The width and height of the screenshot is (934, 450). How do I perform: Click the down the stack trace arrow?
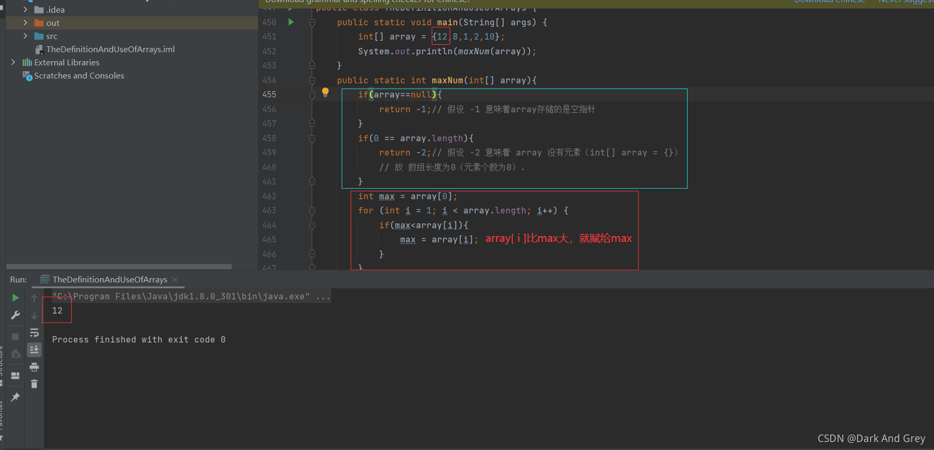tap(34, 315)
